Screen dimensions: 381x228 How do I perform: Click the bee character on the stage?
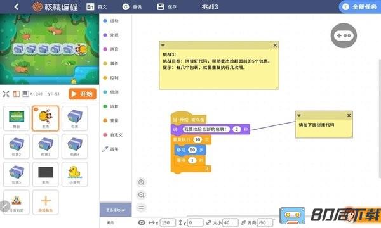tap(81, 49)
